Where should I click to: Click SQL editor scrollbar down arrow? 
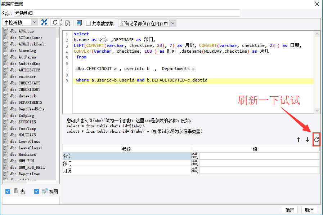(x=317, y=111)
